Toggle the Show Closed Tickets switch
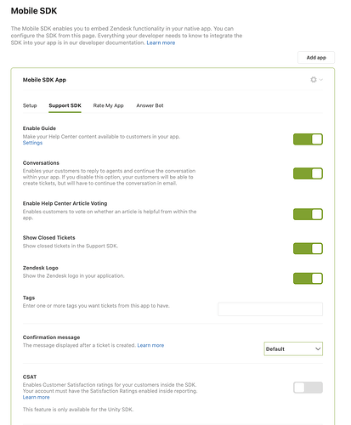The height and width of the screenshot is (425, 351). pyautogui.click(x=308, y=248)
